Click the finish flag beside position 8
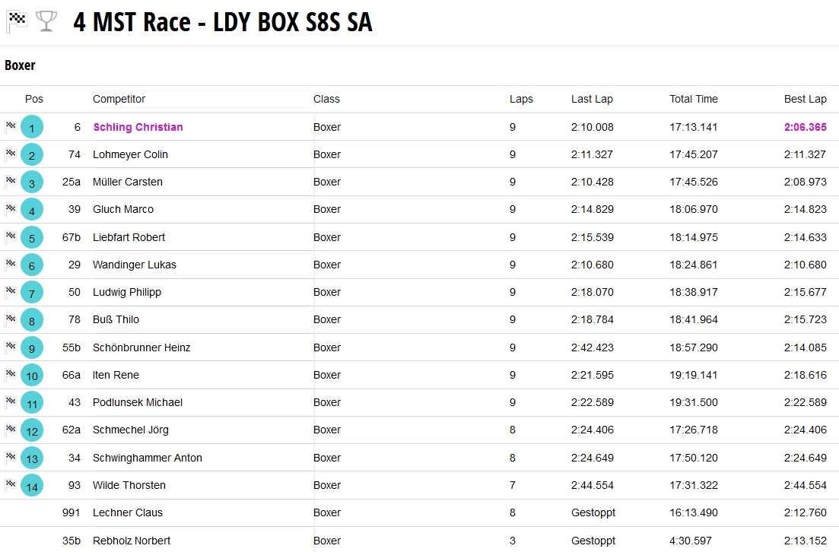 11,319
